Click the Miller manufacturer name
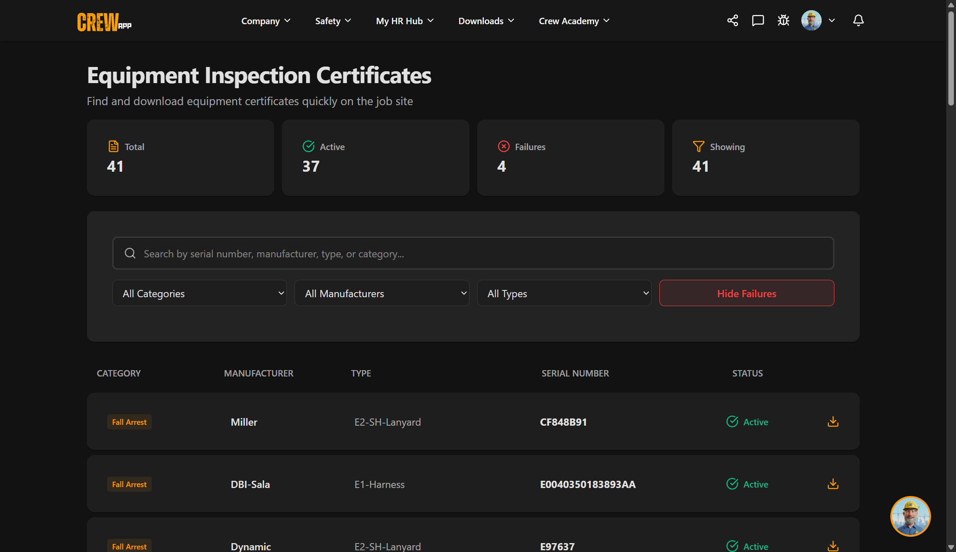 click(x=244, y=422)
